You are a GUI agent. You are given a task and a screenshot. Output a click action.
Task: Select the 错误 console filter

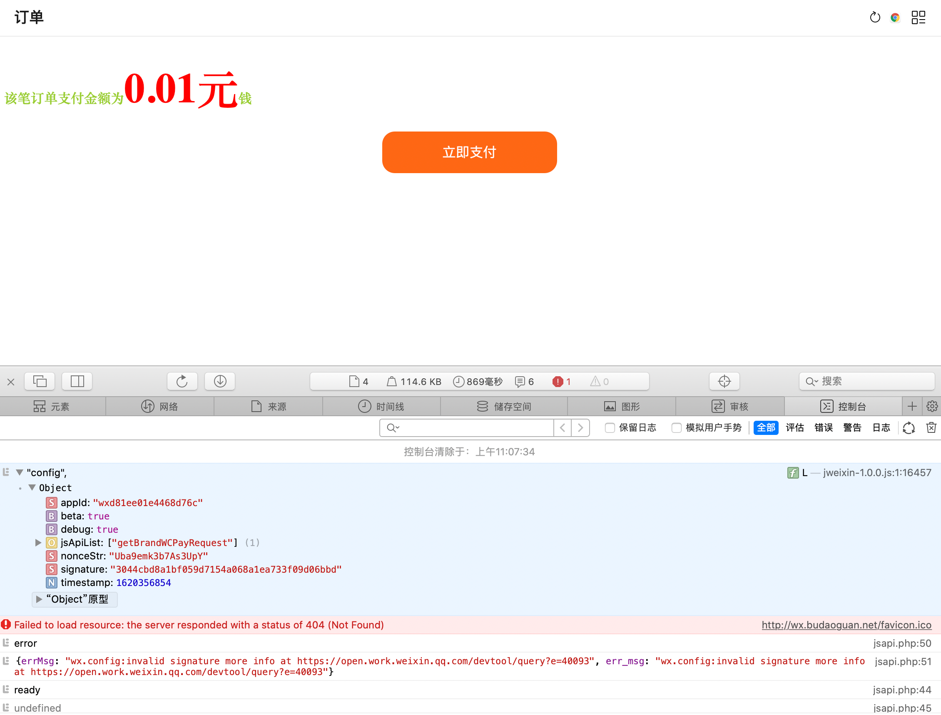point(824,428)
